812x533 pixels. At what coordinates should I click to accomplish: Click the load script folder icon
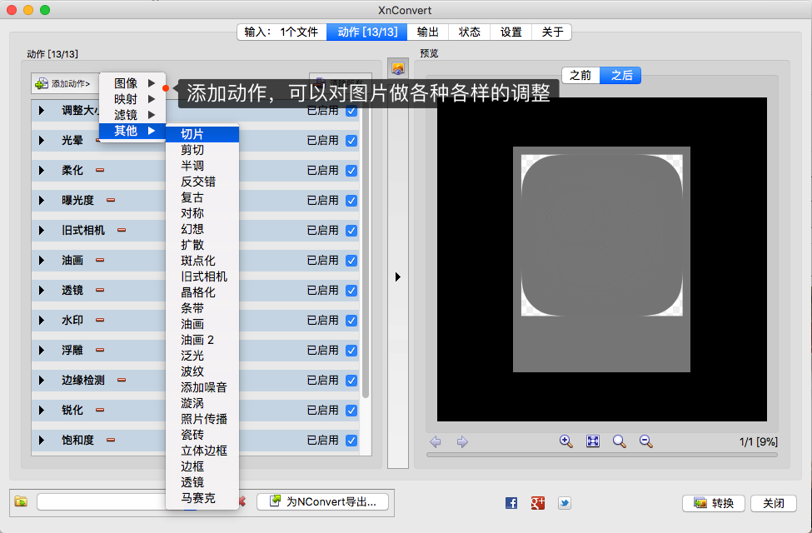(21, 501)
